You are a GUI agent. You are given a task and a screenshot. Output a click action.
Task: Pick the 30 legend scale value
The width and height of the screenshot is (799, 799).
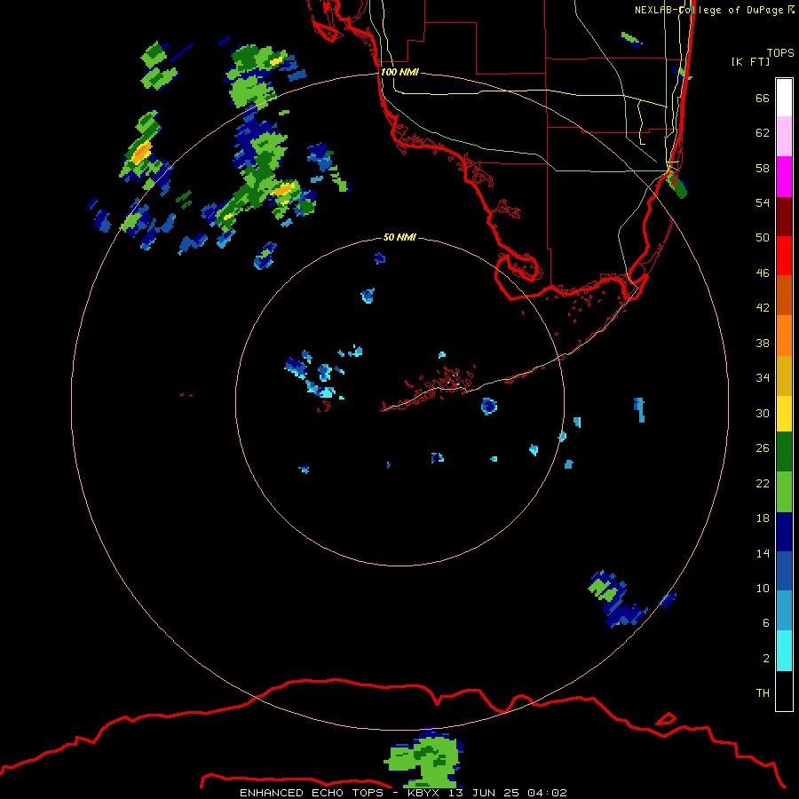click(x=763, y=413)
